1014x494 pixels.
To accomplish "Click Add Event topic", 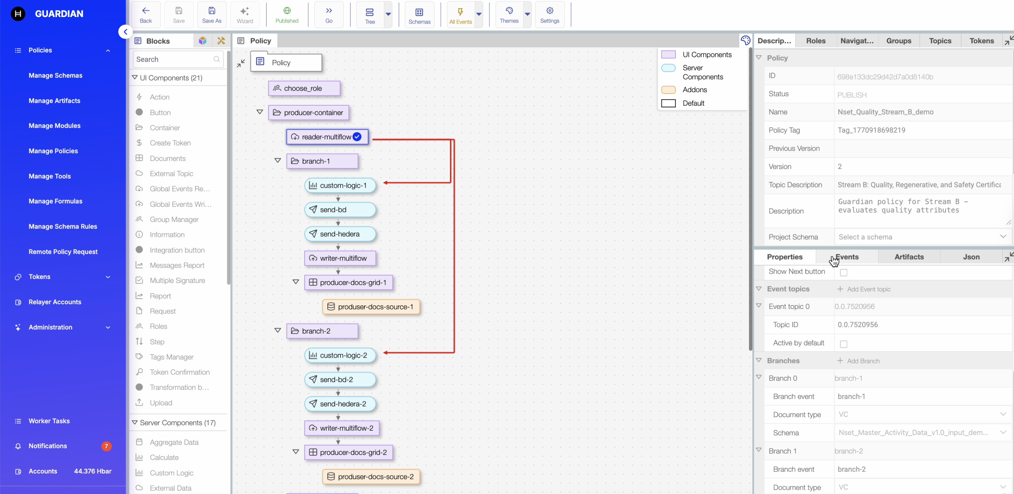I will (864, 289).
